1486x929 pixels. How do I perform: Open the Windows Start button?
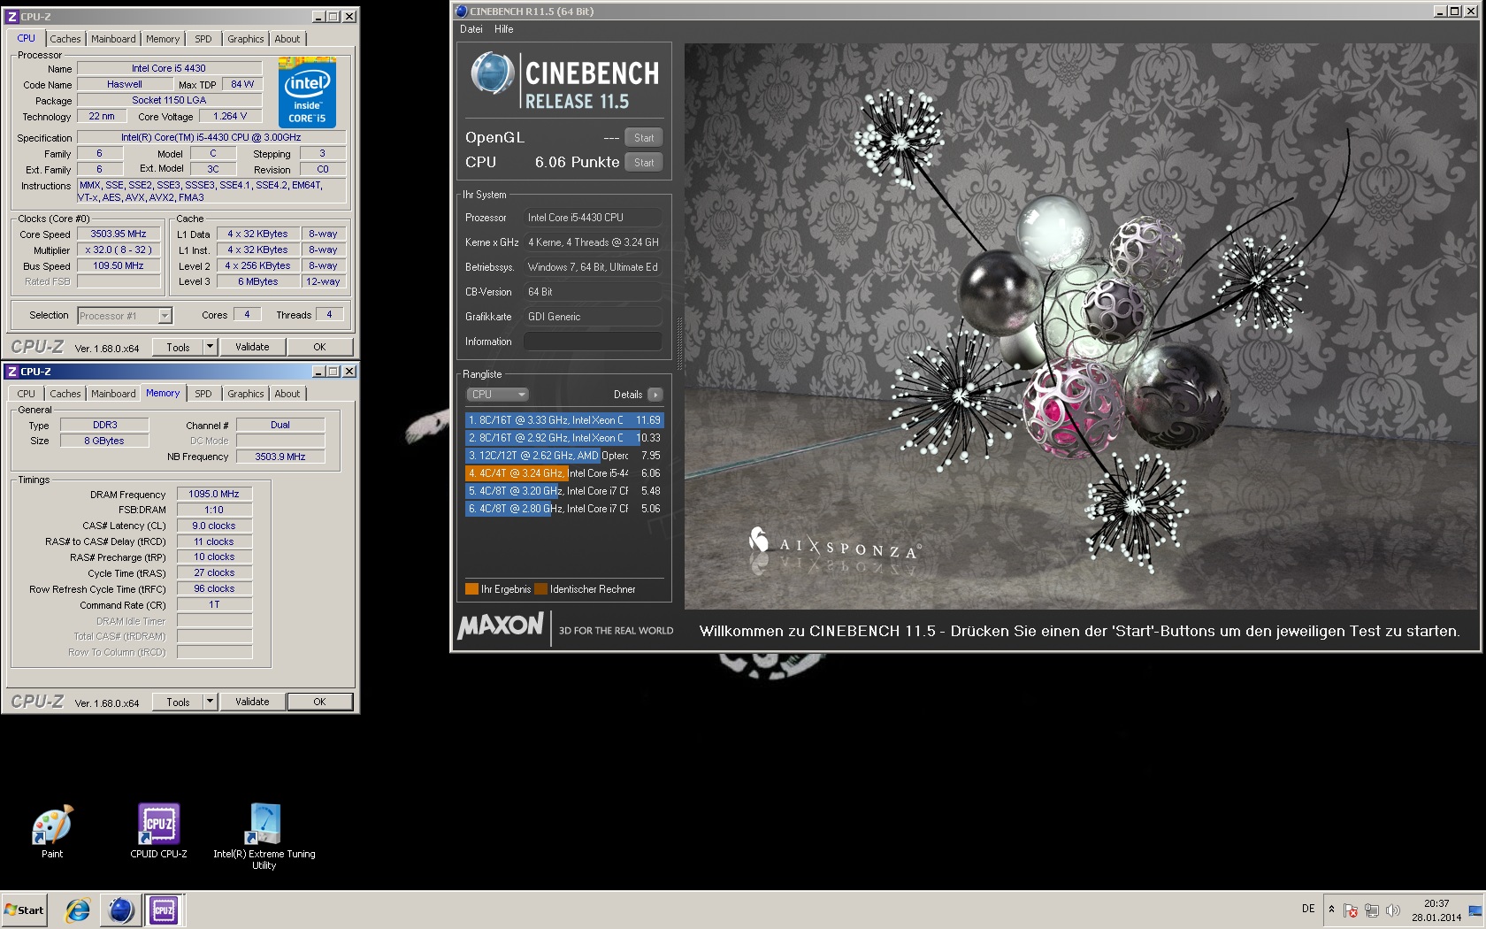pyautogui.click(x=24, y=910)
